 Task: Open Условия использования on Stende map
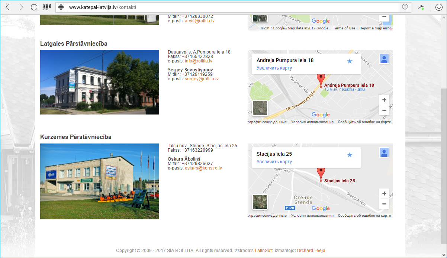coord(312,216)
